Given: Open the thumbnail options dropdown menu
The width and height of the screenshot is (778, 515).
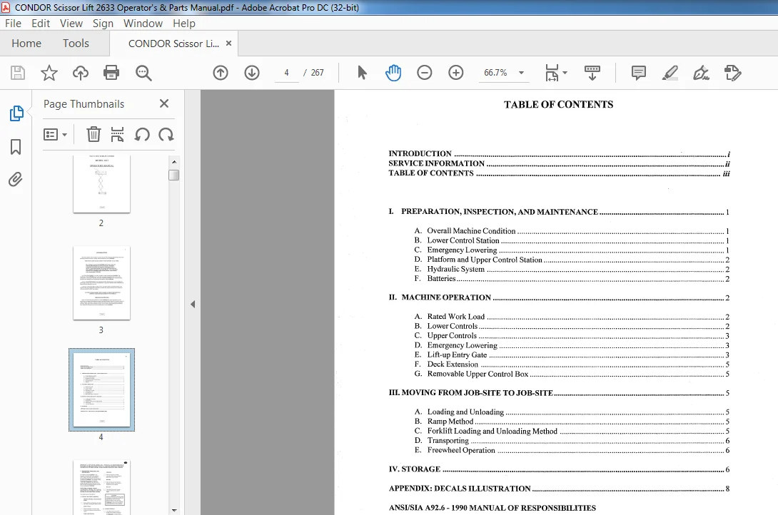Looking at the screenshot, I should 55,134.
